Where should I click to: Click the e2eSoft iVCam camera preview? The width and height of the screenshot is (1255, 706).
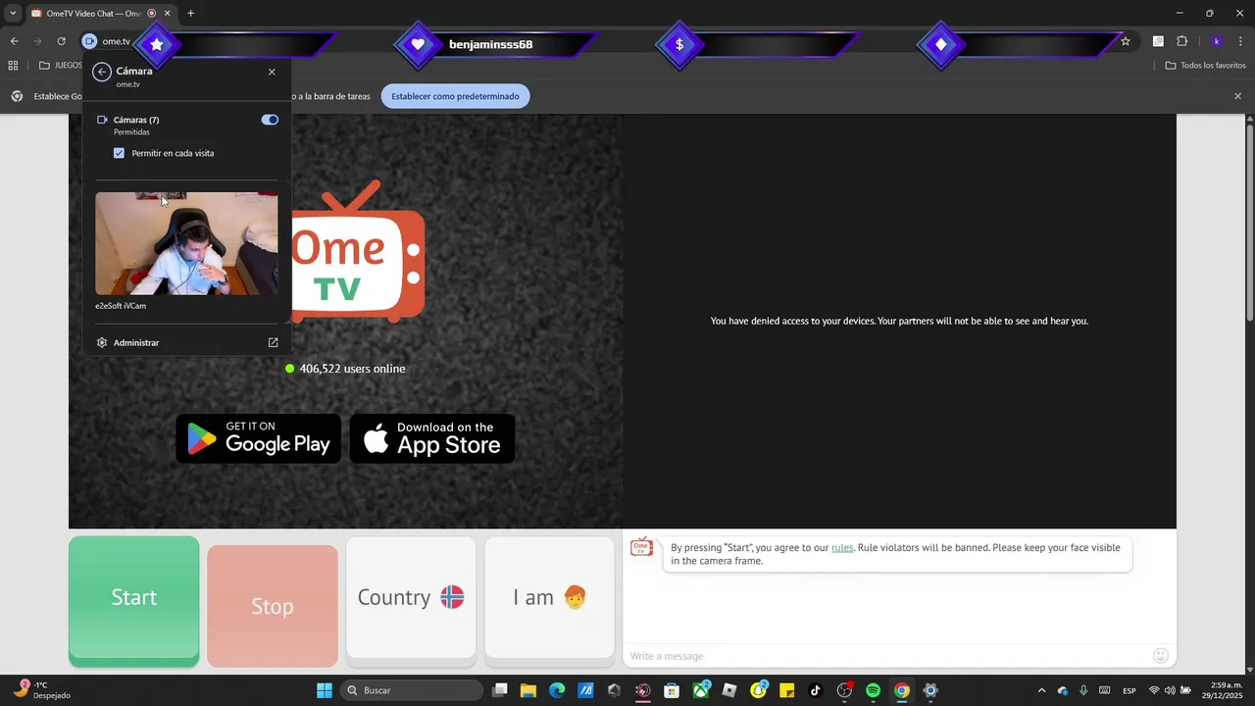coord(186,243)
